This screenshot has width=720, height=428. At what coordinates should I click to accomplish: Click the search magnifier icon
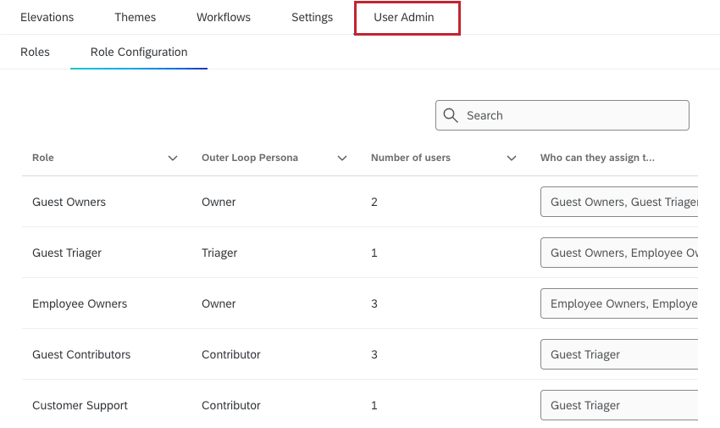tap(451, 115)
